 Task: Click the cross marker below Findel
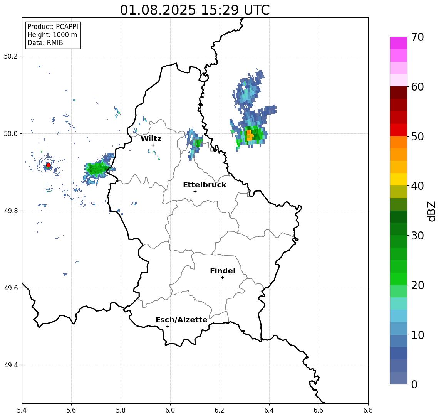coord(222,278)
